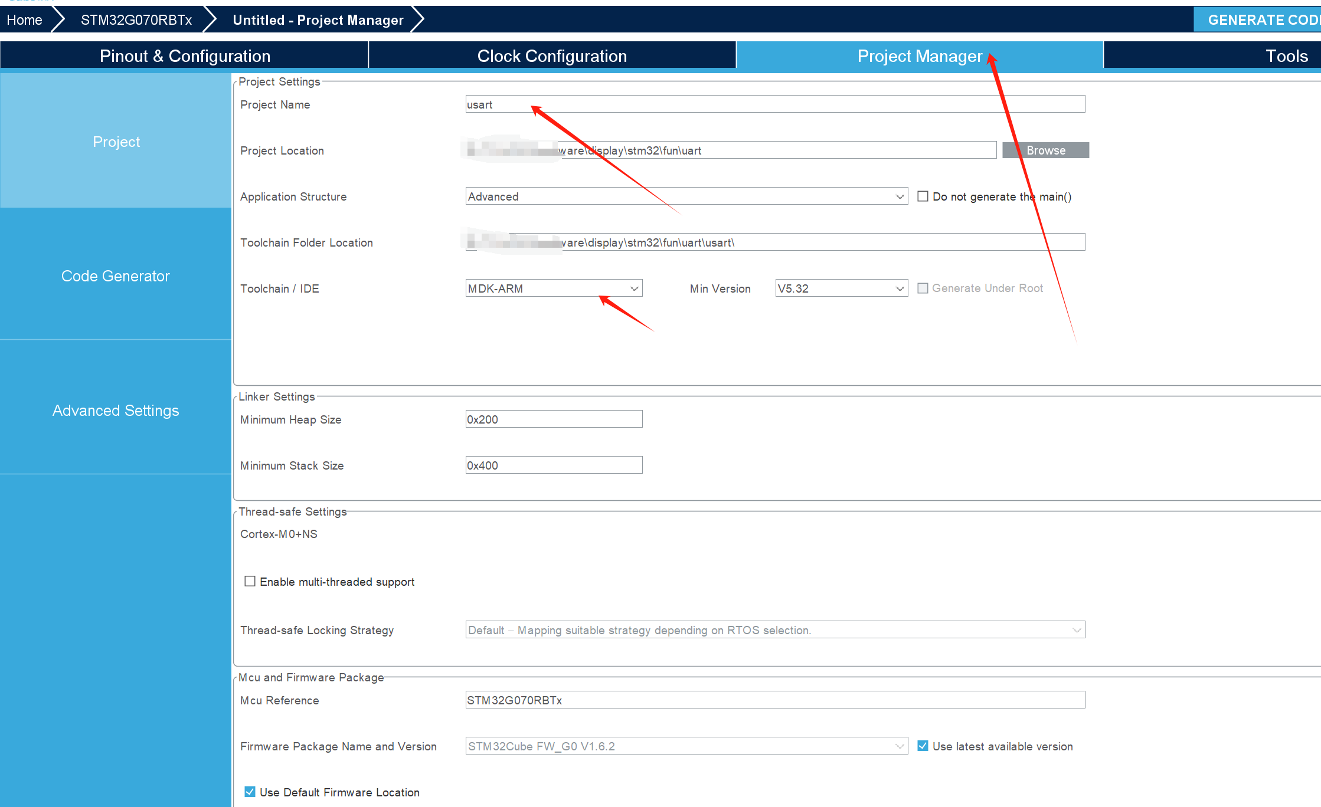Click the Generate Code button
This screenshot has width=1321, height=807.
tap(1261, 20)
